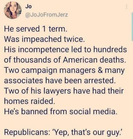
Task: Click the line 'He's banned from social media.'
Action: [x=61, y=112]
